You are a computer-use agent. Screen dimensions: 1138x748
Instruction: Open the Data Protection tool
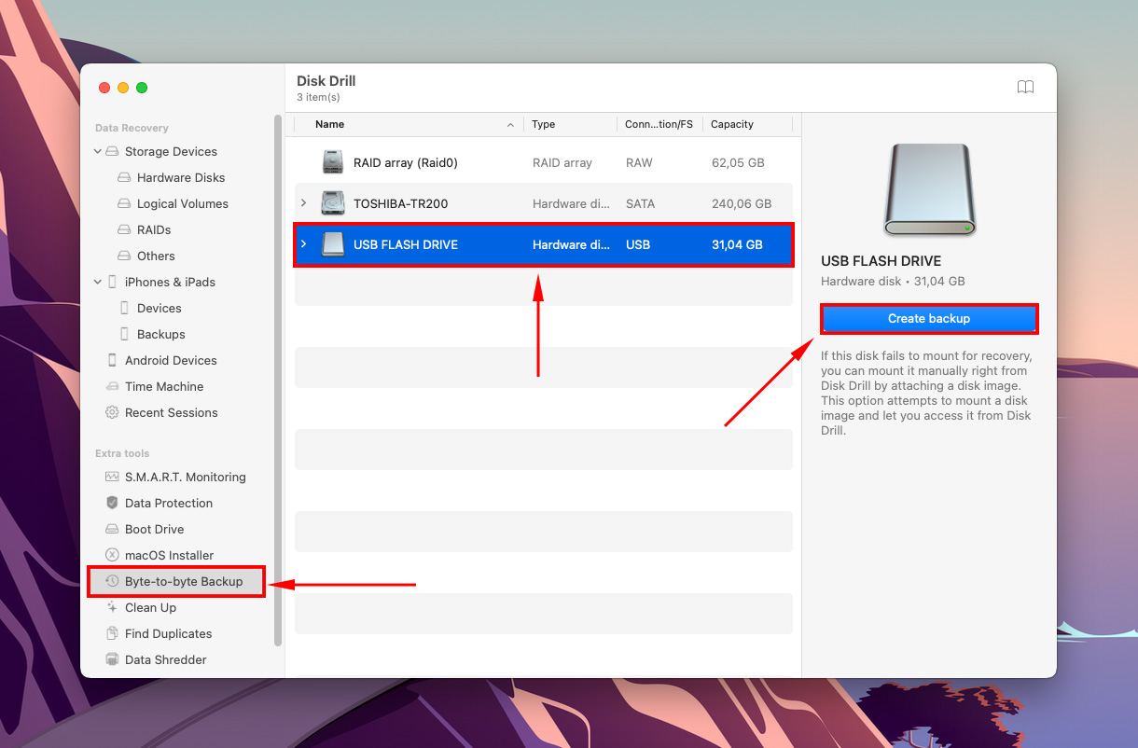click(x=169, y=503)
